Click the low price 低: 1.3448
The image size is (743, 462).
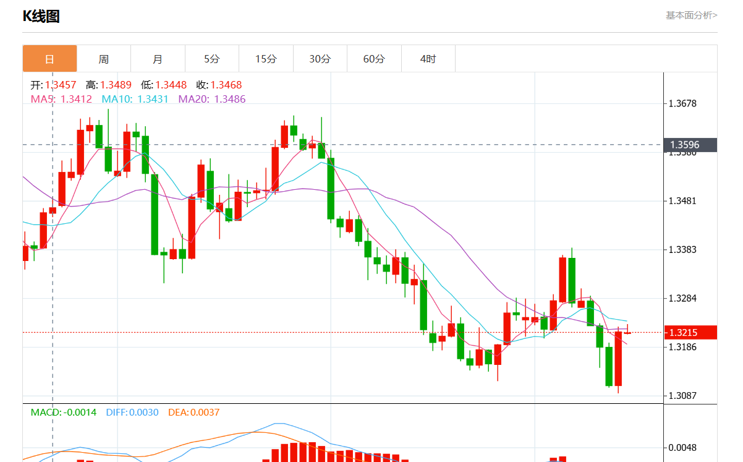(x=164, y=85)
